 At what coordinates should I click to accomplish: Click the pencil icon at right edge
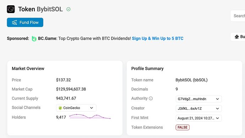tap(237, 37)
